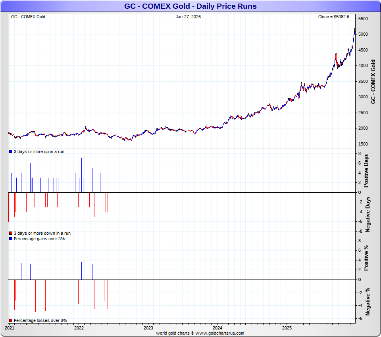Click the 2025 label on the x-axis
Image resolution: width=381 pixels, height=337 pixels.
287,328
